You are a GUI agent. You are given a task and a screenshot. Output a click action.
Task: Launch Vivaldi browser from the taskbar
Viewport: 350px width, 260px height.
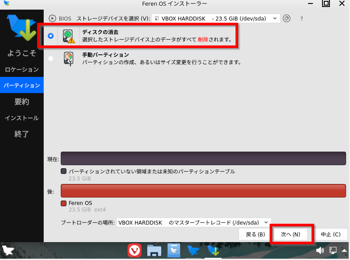point(135,250)
